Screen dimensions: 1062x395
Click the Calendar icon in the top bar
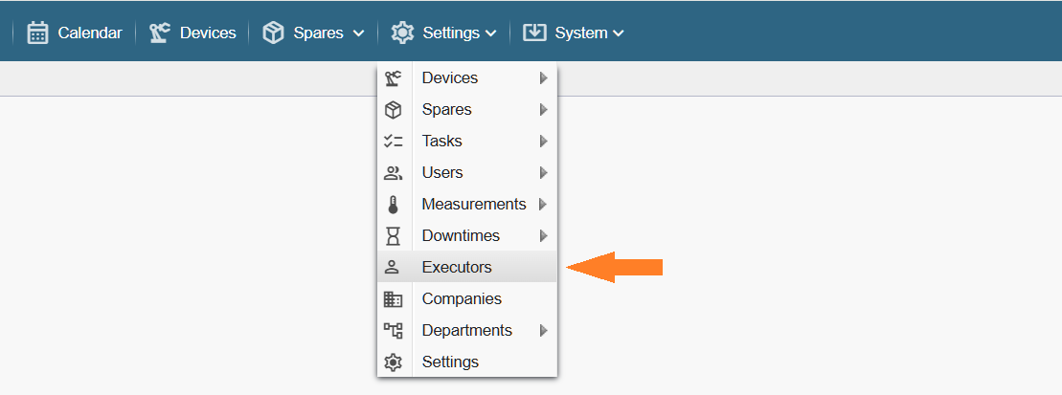tap(37, 33)
